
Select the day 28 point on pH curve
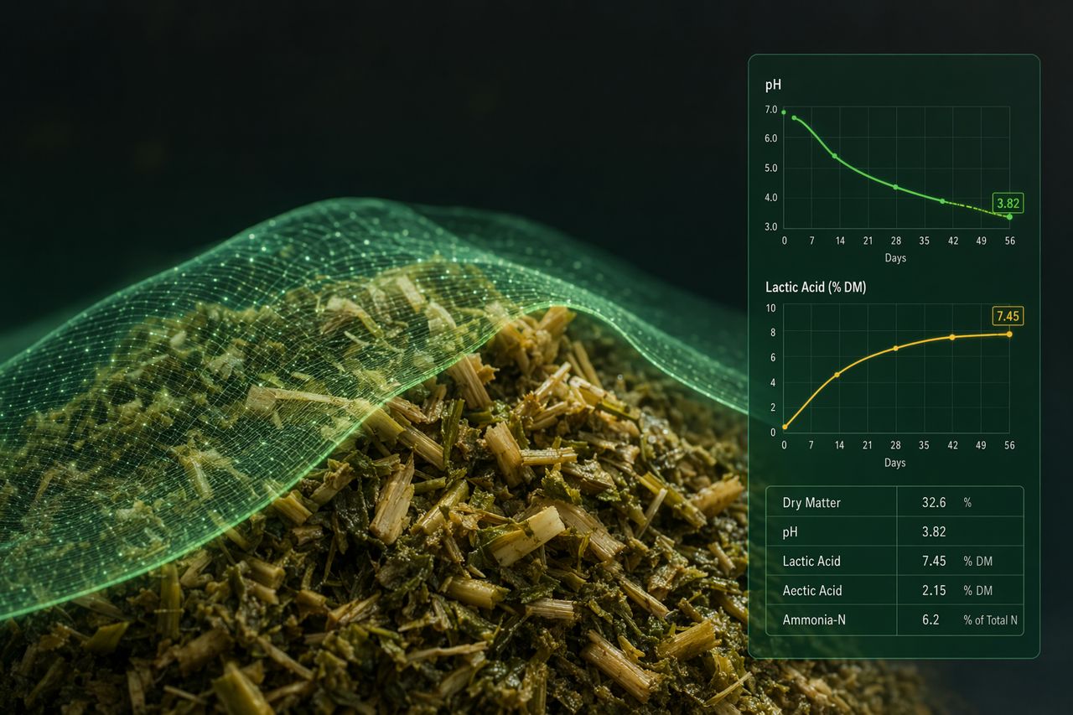point(895,187)
